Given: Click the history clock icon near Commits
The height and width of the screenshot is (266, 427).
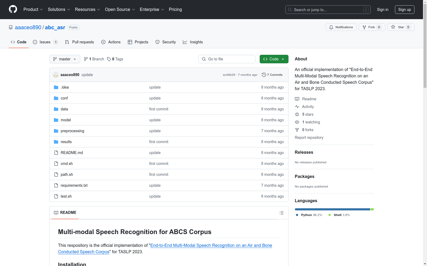Looking at the screenshot, I should [x=264, y=75].
